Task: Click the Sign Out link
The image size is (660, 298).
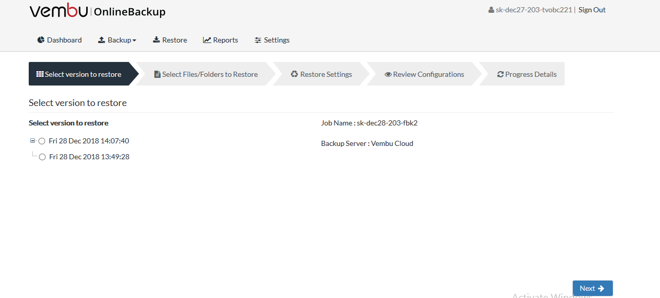Action: tap(592, 10)
